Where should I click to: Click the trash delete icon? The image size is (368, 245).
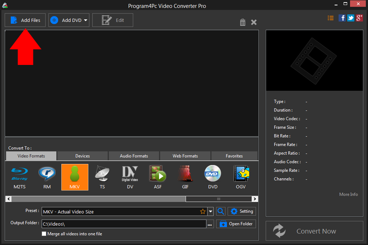click(x=242, y=22)
